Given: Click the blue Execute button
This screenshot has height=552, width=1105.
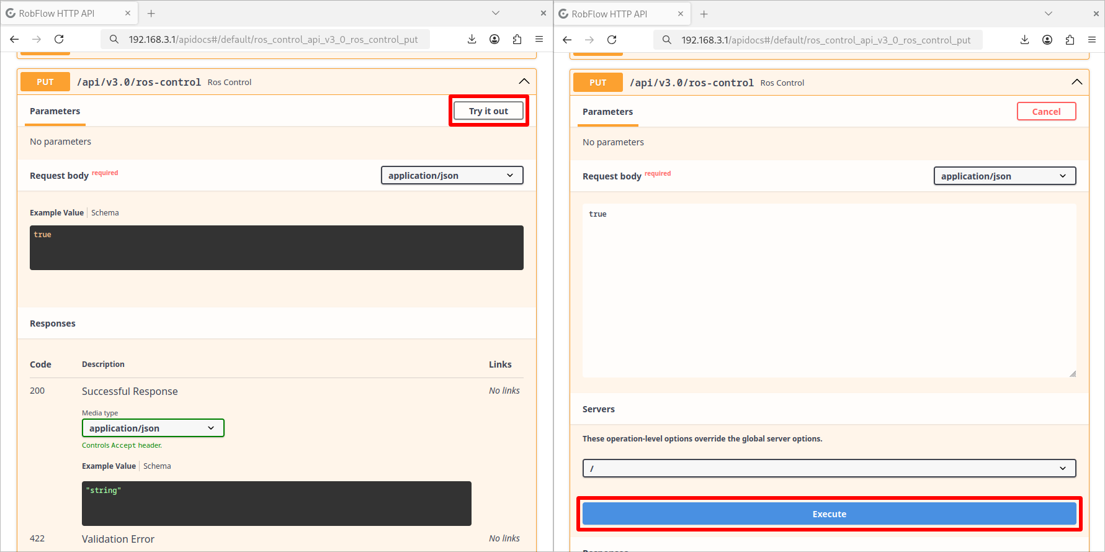Looking at the screenshot, I should pos(829,514).
